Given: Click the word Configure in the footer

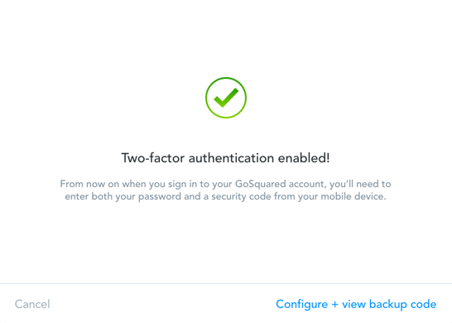Looking at the screenshot, I should 302,304.
